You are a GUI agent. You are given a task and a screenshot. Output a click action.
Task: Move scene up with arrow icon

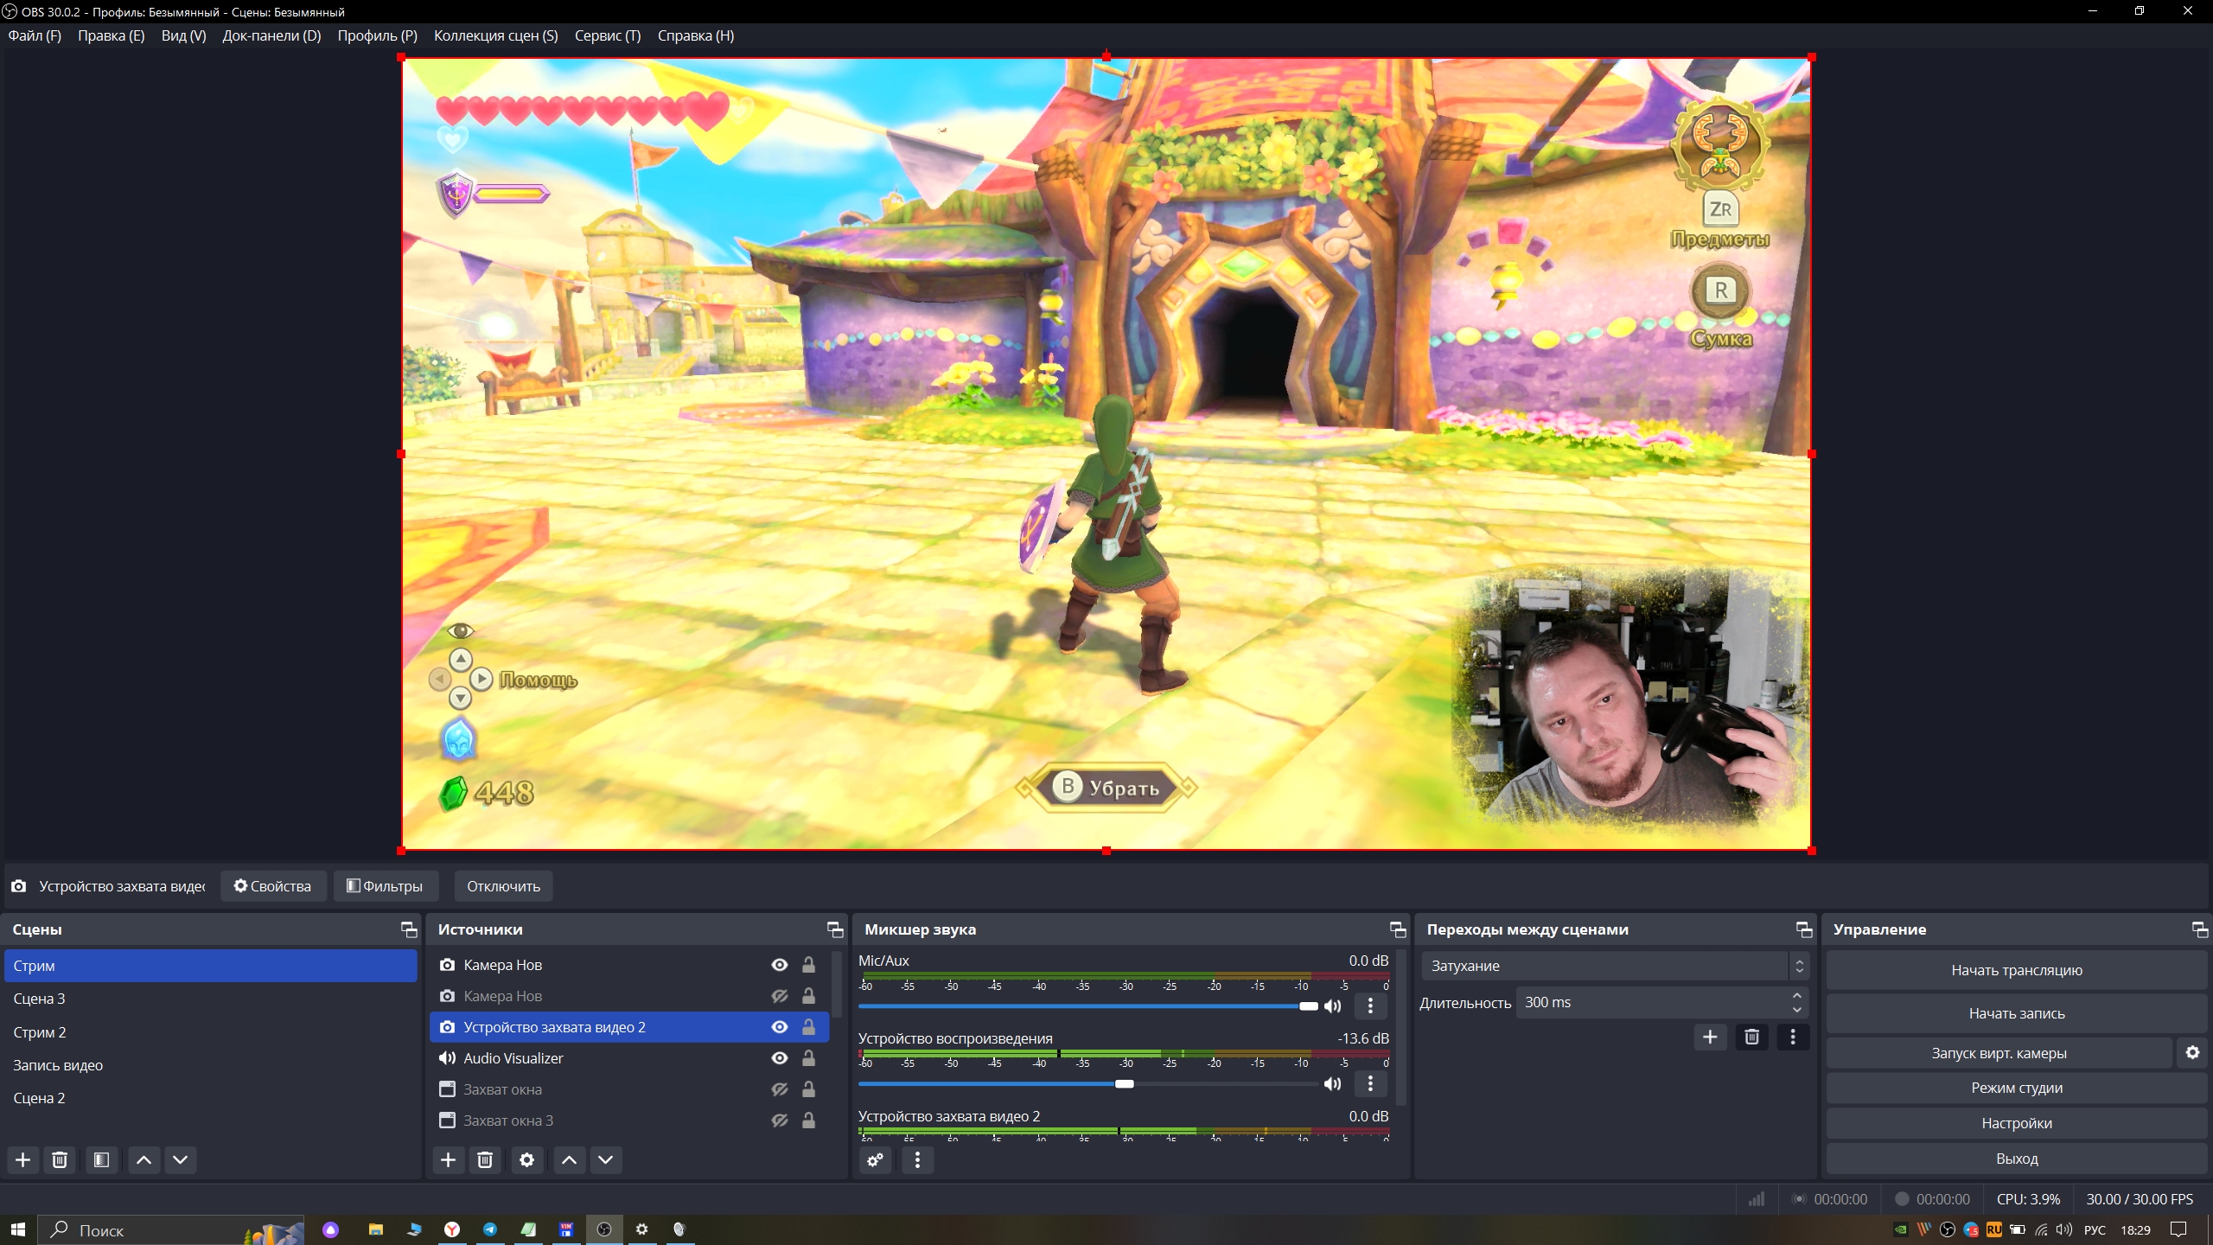coord(144,1159)
